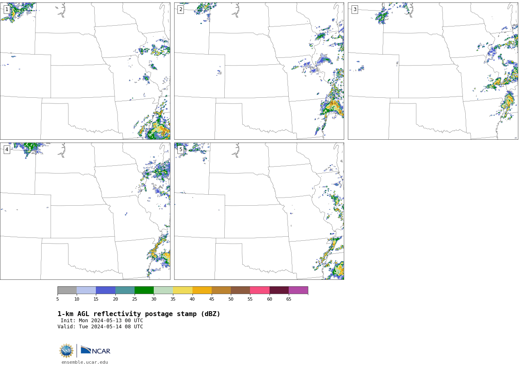This screenshot has height=367, width=522.
Task: Pick the blue 15-20 dBZ swatch
Action: (106, 290)
